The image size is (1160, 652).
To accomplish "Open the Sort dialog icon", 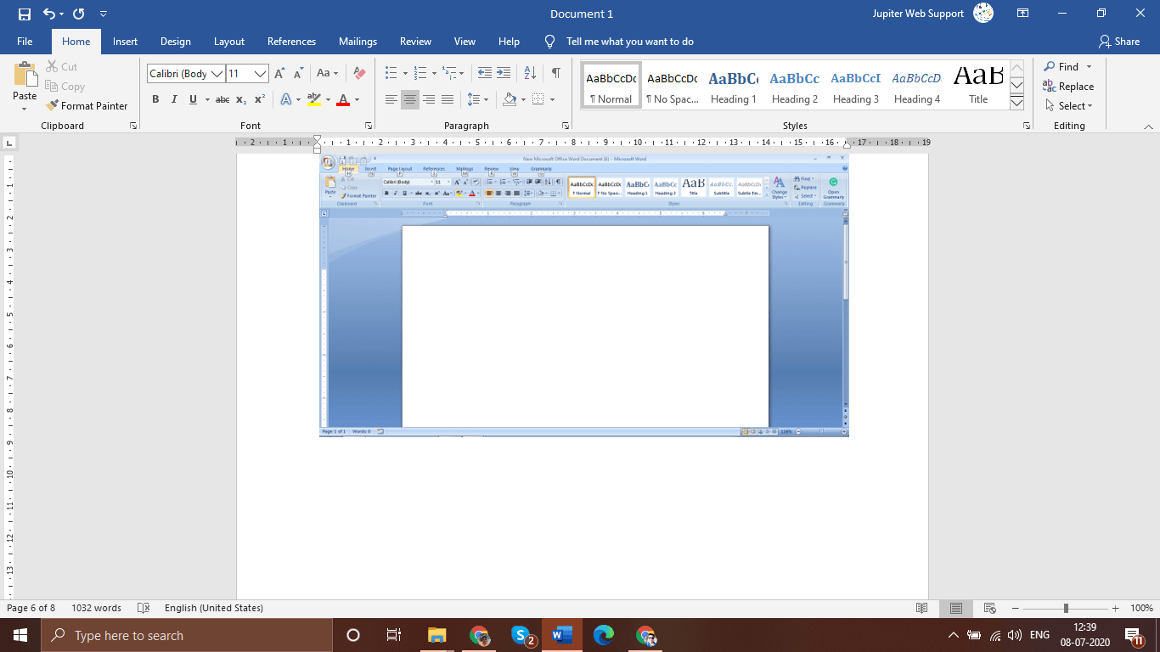I will tap(528, 71).
